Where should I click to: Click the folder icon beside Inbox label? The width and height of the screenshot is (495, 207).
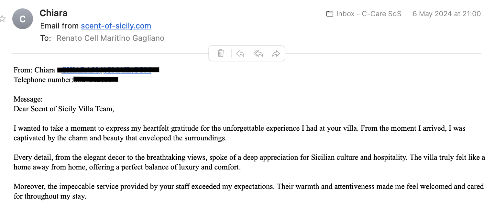pyautogui.click(x=330, y=14)
